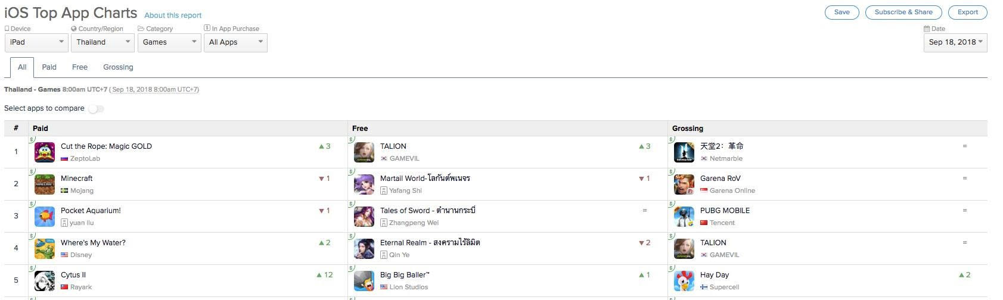Open the iPad device dropdown
1003x300 pixels.
pos(36,42)
